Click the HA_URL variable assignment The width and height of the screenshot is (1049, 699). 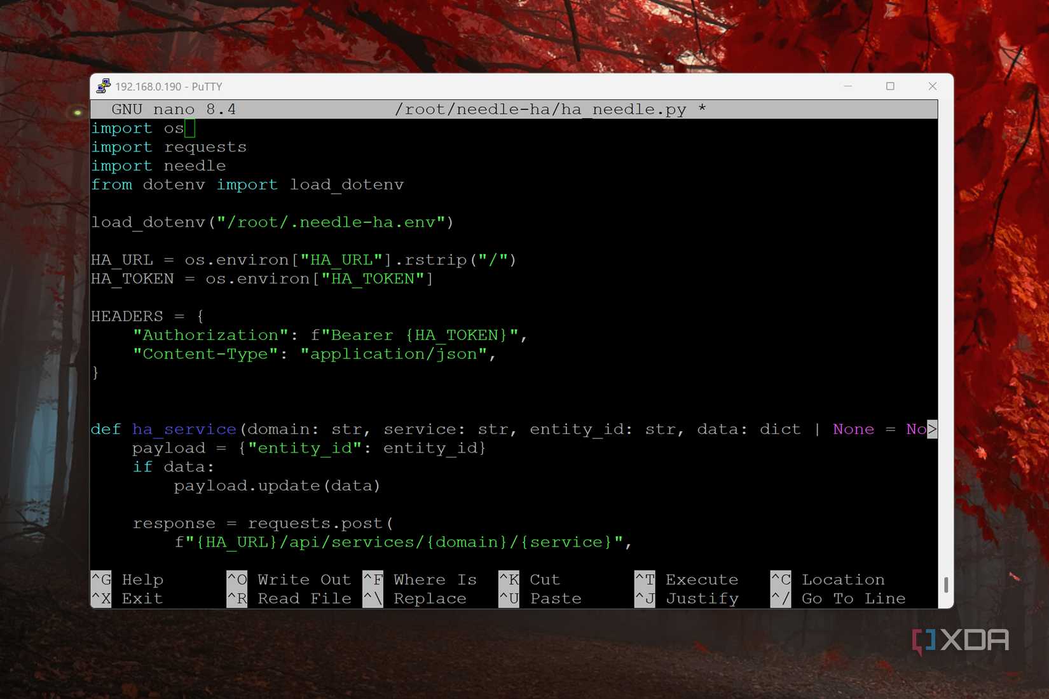click(304, 260)
